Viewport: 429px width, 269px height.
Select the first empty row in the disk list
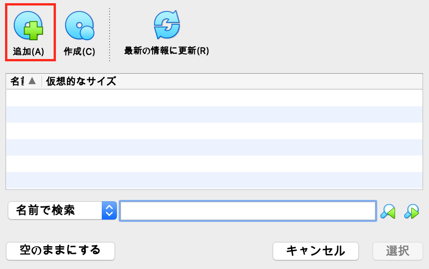[214, 98]
